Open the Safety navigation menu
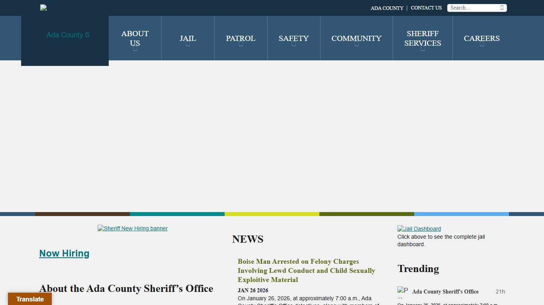 pos(294,39)
